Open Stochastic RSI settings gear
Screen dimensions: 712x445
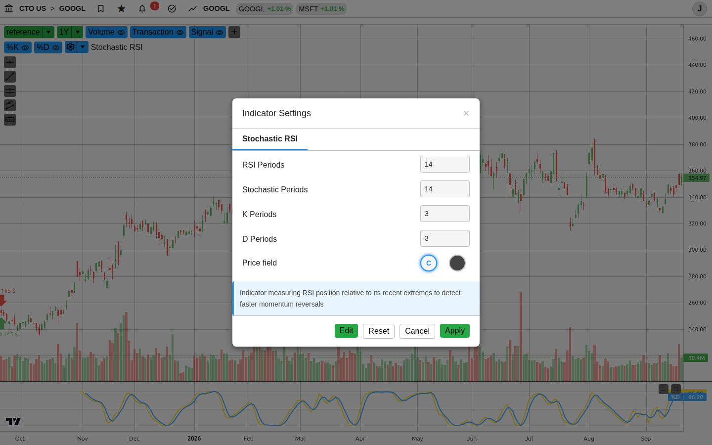pyautogui.click(x=71, y=47)
